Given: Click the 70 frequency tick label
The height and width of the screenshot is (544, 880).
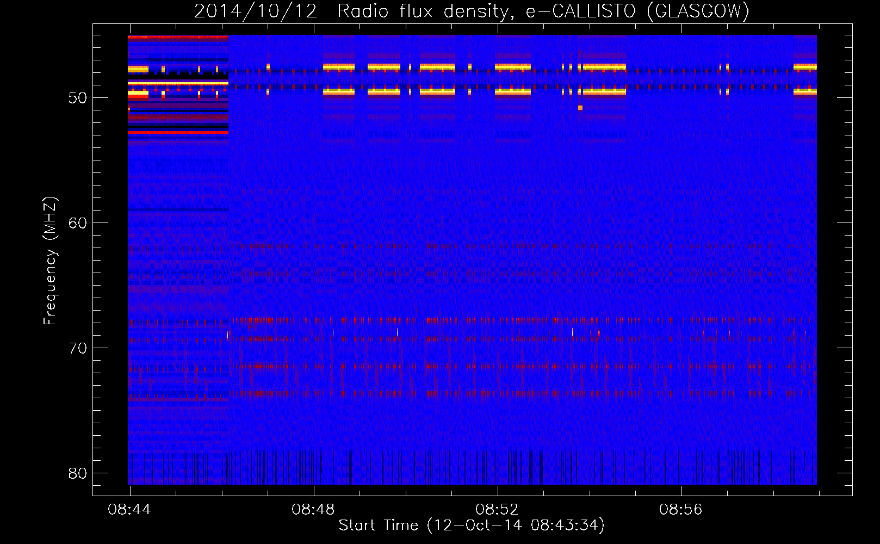Looking at the screenshot, I should (x=78, y=348).
